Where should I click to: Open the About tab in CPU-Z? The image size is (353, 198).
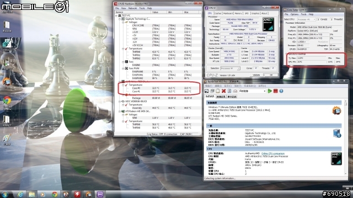click(x=264, y=13)
